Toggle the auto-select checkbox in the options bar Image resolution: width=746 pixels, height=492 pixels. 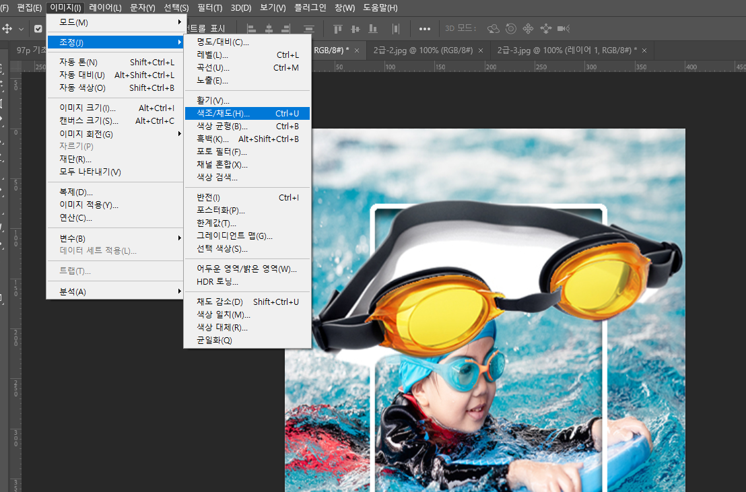[x=38, y=29]
